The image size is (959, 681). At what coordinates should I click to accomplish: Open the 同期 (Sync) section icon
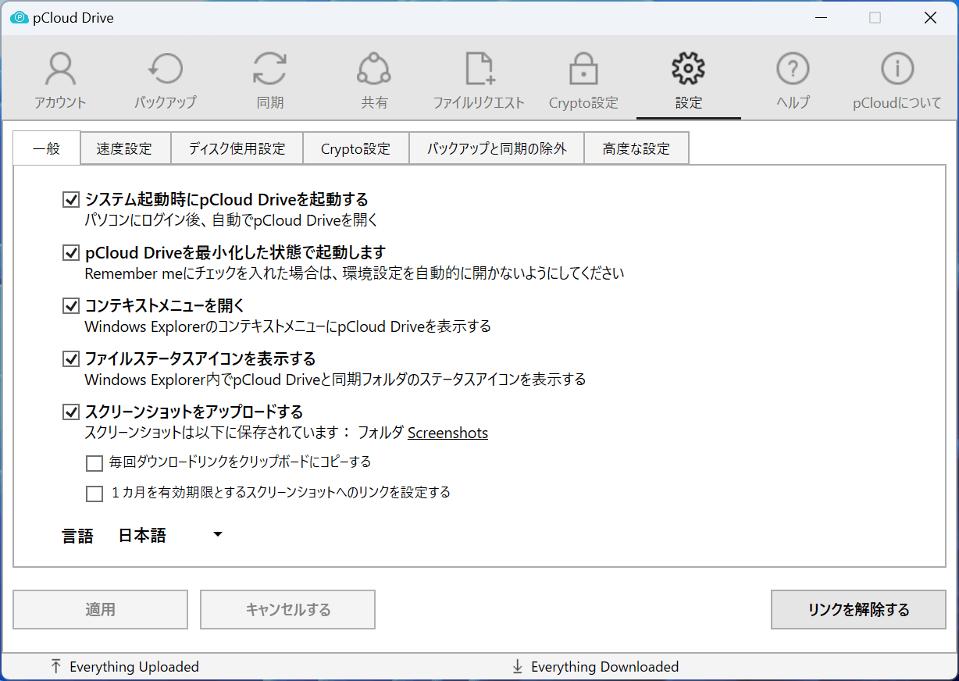270,70
